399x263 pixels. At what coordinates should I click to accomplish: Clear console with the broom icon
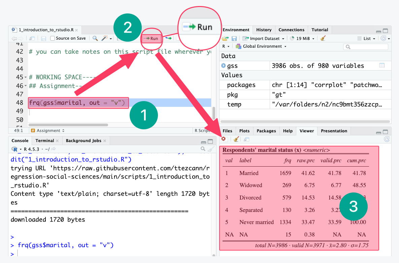[x=211, y=149]
